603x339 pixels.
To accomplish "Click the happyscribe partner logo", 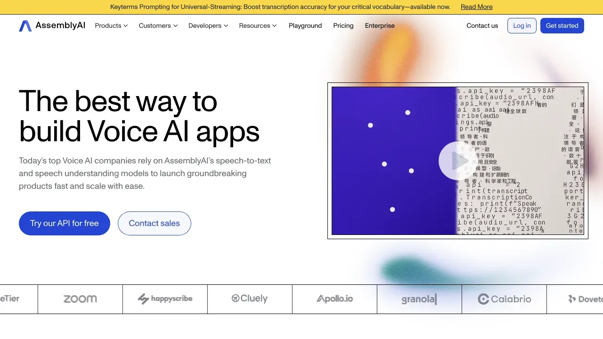I will tap(165, 299).
